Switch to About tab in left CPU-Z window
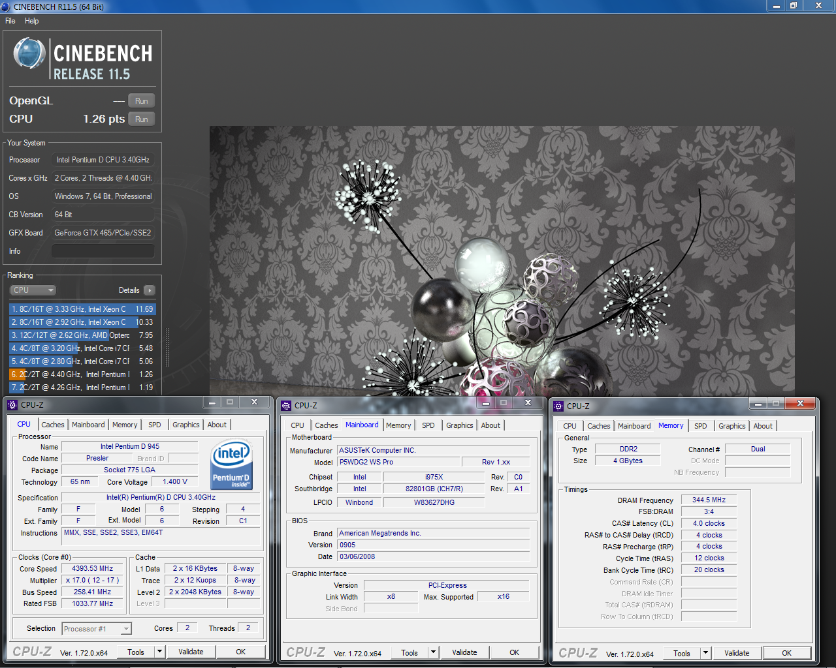This screenshot has height=668, width=836. tap(217, 425)
